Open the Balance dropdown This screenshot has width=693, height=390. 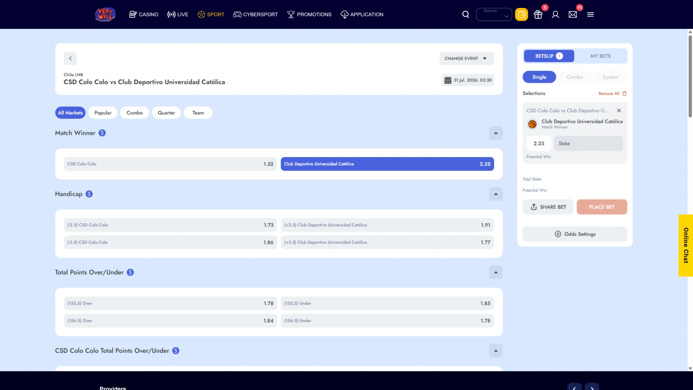494,14
